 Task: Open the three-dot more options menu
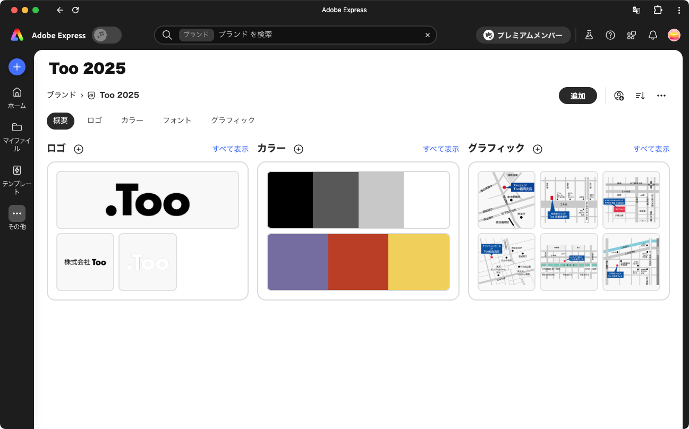tap(661, 96)
